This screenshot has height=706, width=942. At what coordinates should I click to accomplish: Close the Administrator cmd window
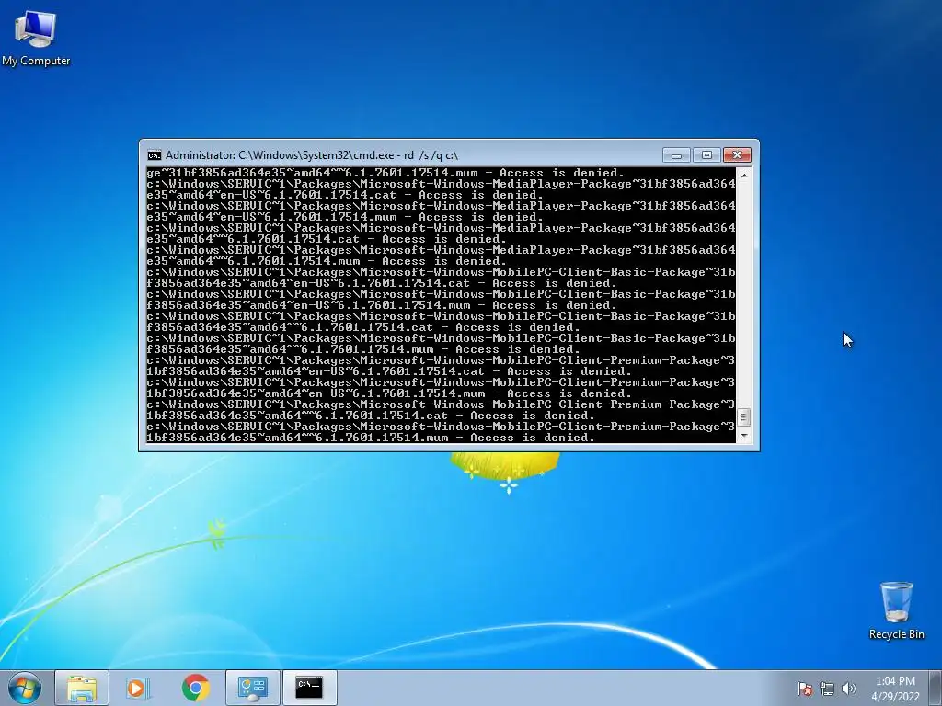737,155
